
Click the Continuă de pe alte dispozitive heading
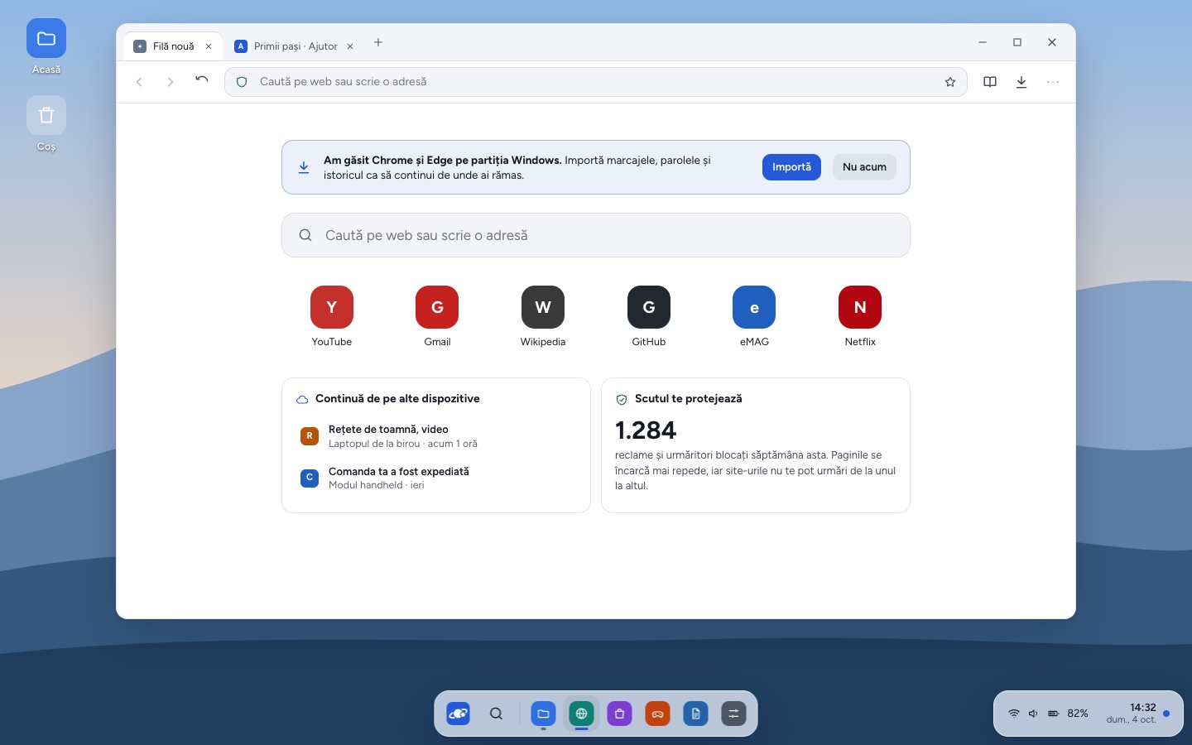pyautogui.click(x=397, y=399)
